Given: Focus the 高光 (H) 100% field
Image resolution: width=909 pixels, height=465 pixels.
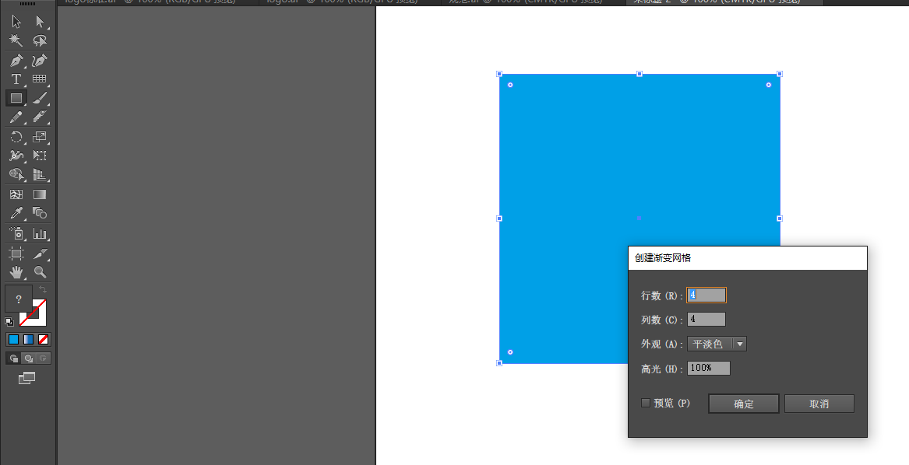Looking at the screenshot, I should click(708, 369).
